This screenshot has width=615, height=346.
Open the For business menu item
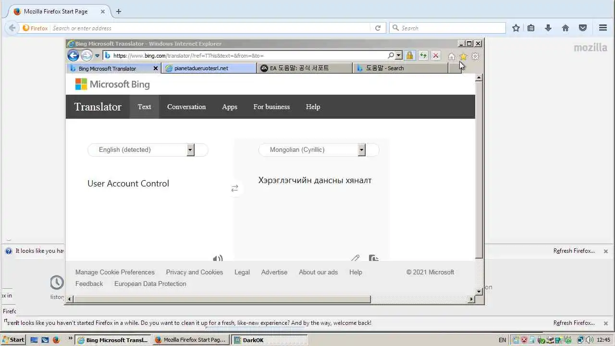271,107
